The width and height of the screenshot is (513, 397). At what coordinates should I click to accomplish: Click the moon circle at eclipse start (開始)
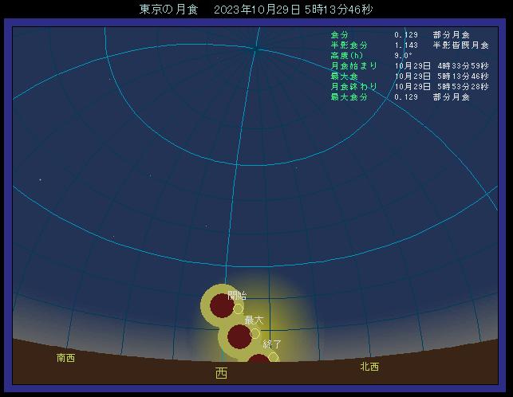point(238,309)
